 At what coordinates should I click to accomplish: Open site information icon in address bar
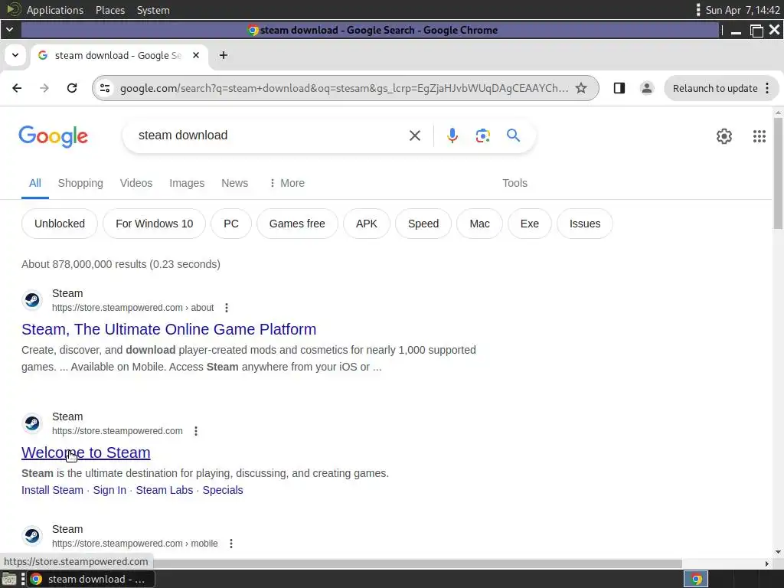pyautogui.click(x=105, y=89)
